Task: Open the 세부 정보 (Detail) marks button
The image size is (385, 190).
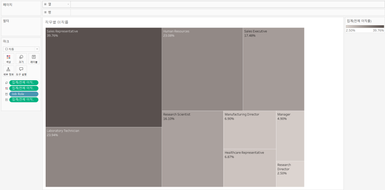Action: (x=9, y=71)
